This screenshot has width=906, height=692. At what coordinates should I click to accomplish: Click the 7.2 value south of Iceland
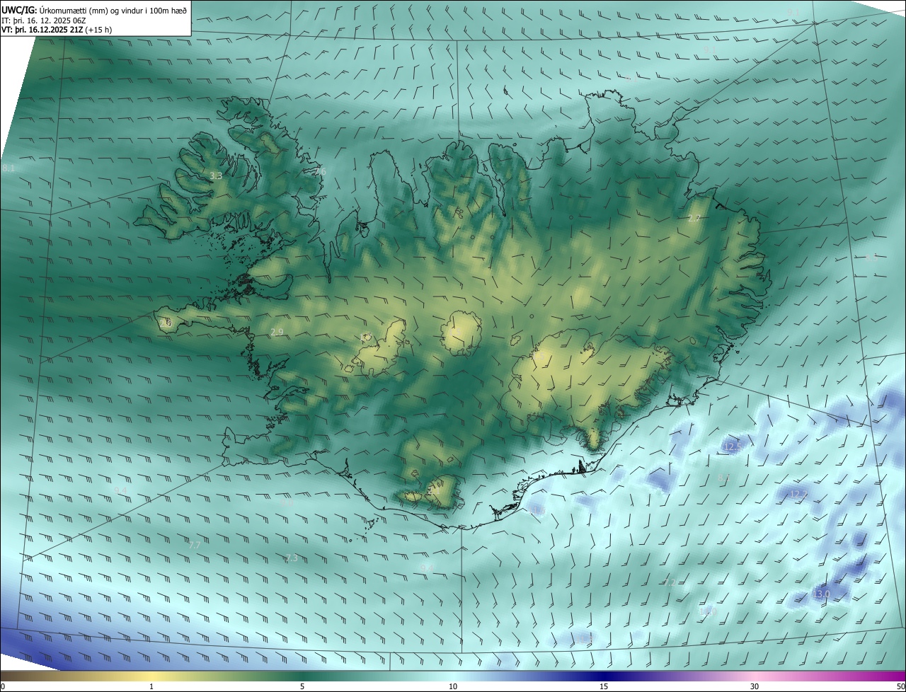tap(670, 582)
